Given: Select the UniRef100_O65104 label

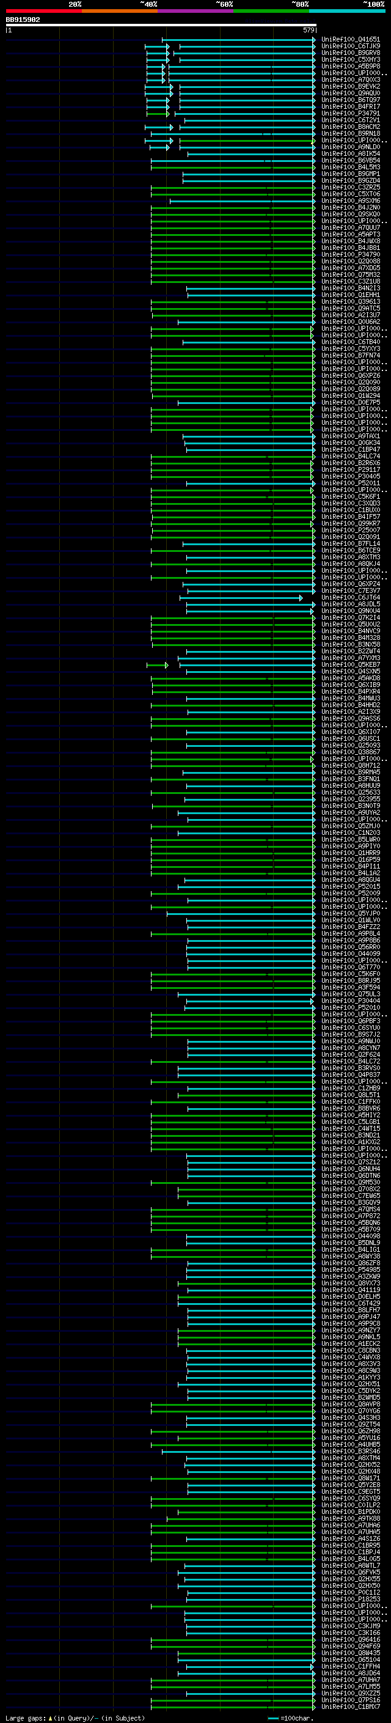Looking at the screenshot, I should [350, 1659].
